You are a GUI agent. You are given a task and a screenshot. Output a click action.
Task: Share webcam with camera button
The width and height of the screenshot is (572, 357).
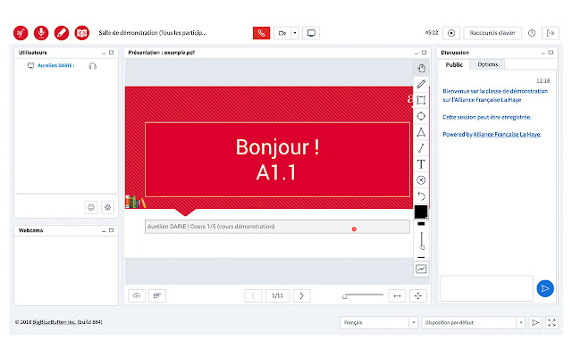tap(282, 33)
